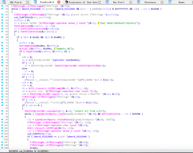Image resolution: width=193 pixels, height=153 pixels.
Task: Click CppSQLite3Query::fieldValue on line 99
Action: [x=53, y=120]
